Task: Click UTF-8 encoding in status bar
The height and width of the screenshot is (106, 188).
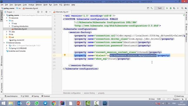Action: tap(169, 99)
